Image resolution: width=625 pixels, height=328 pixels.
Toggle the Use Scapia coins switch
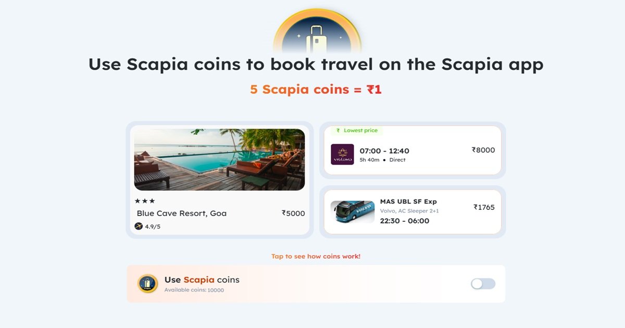483,284
